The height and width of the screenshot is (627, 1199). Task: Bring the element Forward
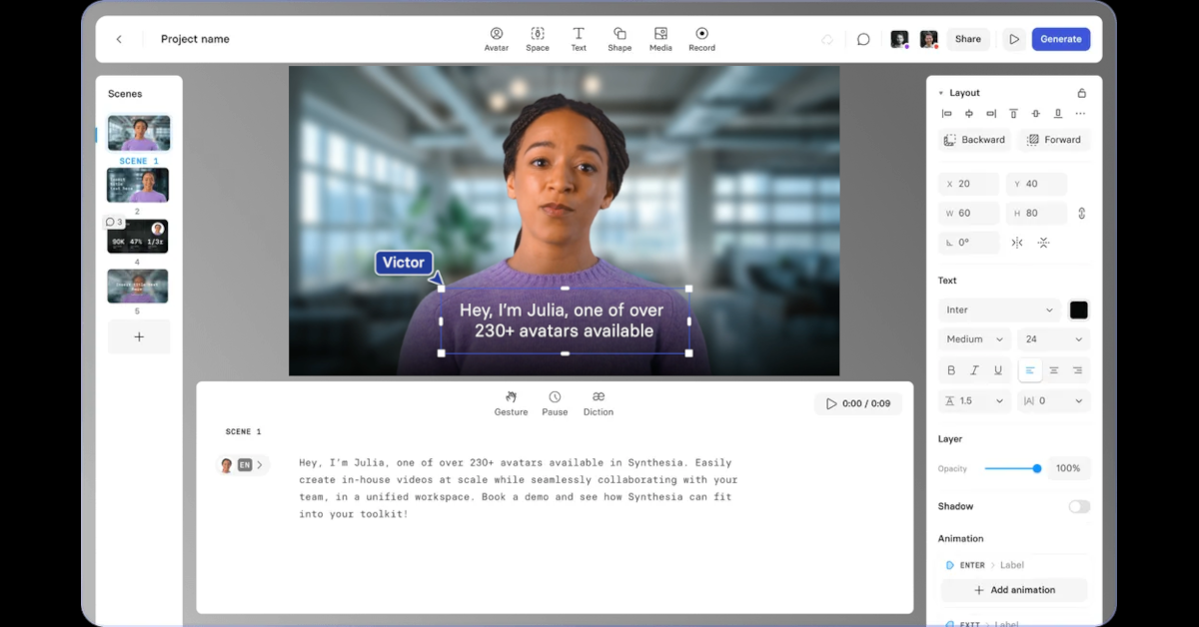pyautogui.click(x=1053, y=140)
